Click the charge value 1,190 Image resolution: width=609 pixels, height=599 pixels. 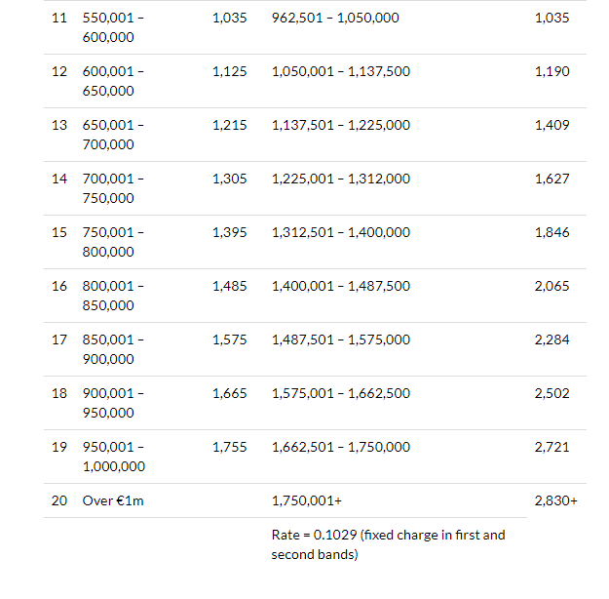pyautogui.click(x=552, y=71)
